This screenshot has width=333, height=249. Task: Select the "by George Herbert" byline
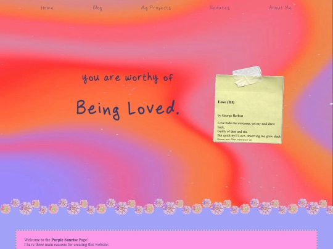click(x=230, y=116)
